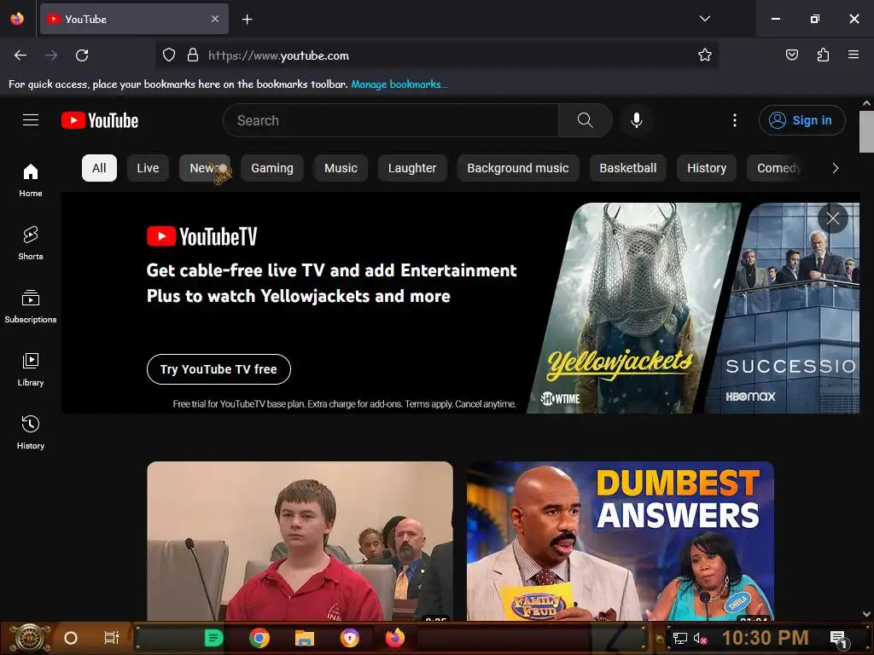Open Task View on taskbar
Image resolution: width=874 pixels, height=655 pixels.
pyautogui.click(x=112, y=638)
